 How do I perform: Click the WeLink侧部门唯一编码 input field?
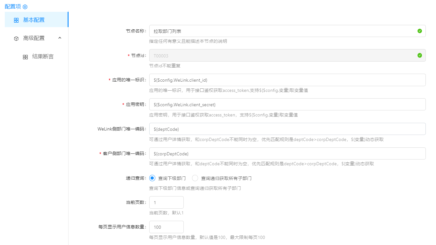point(287,129)
